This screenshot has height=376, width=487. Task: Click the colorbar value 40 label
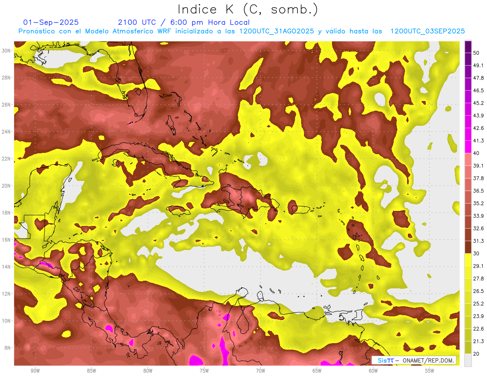point(476,153)
